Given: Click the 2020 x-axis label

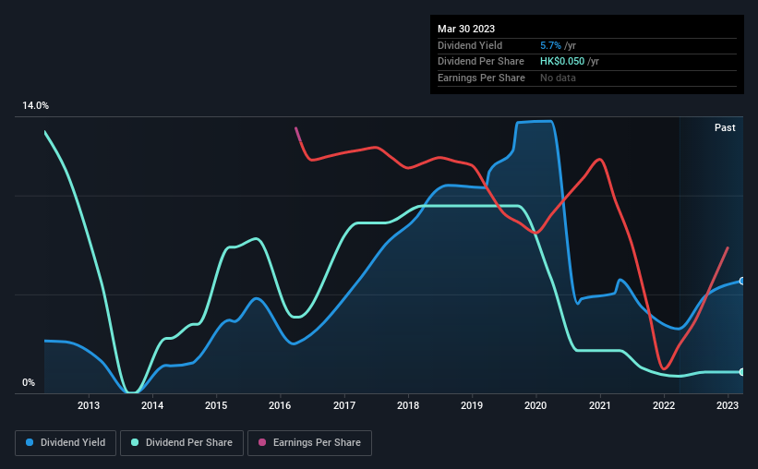Looking at the screenshot, I should tap(535, 405).
